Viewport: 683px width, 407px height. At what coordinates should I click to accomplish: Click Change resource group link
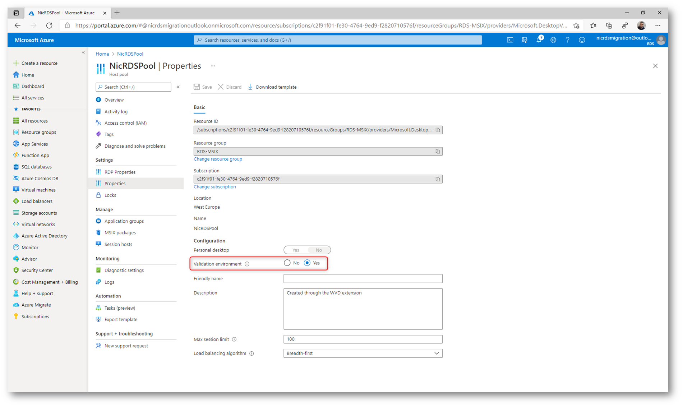click(x=218, y=159)
